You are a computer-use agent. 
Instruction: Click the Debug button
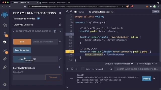pos(146,78)
